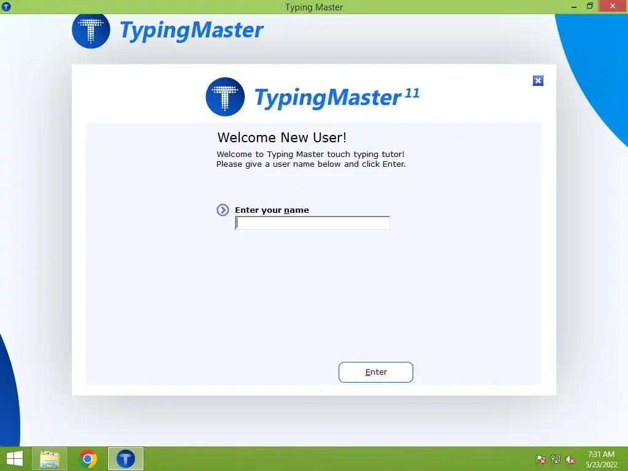Launch Google Chrome from the taskbar
Screen dimensions: 628x471
tap(88, 459)
